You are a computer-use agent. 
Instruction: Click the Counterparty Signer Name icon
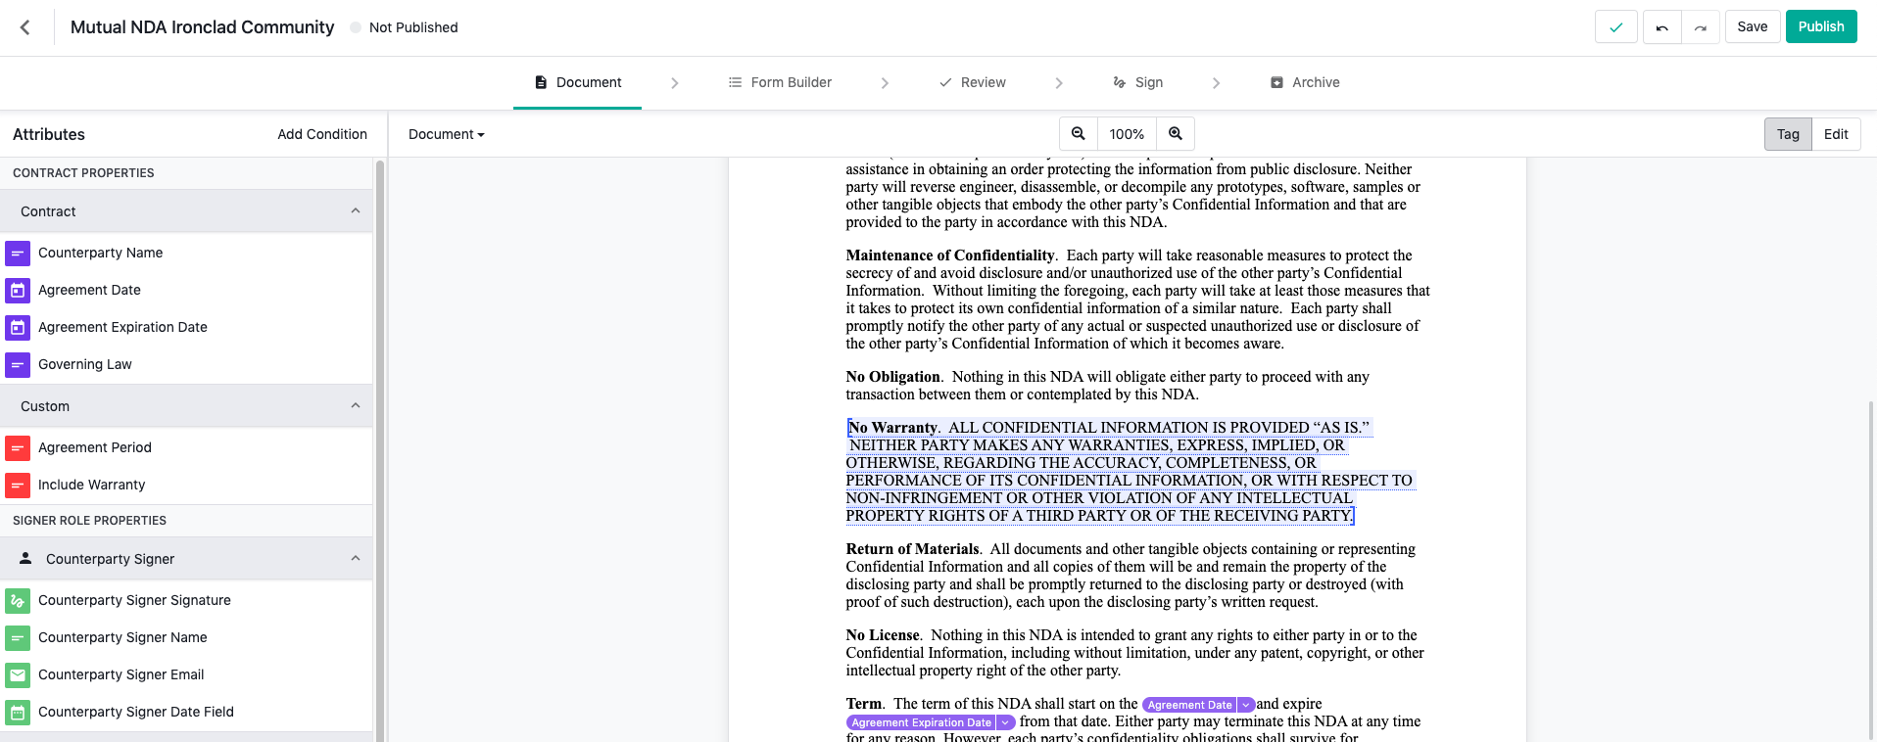[x=18, y=638]
